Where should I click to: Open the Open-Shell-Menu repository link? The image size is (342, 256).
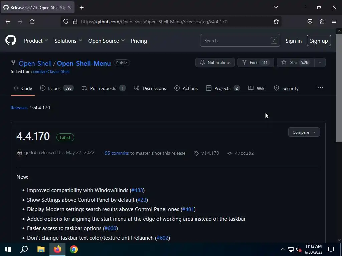tap(84, 63)
